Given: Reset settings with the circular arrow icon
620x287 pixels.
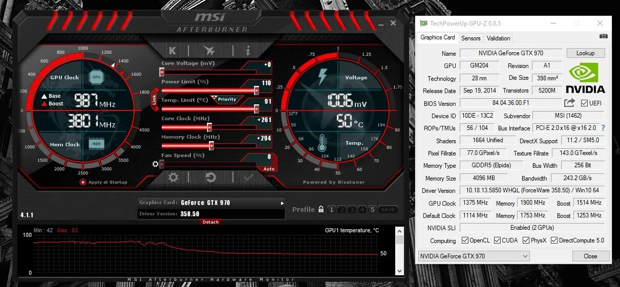Looking at the screenshot, I should pos(210,178).
